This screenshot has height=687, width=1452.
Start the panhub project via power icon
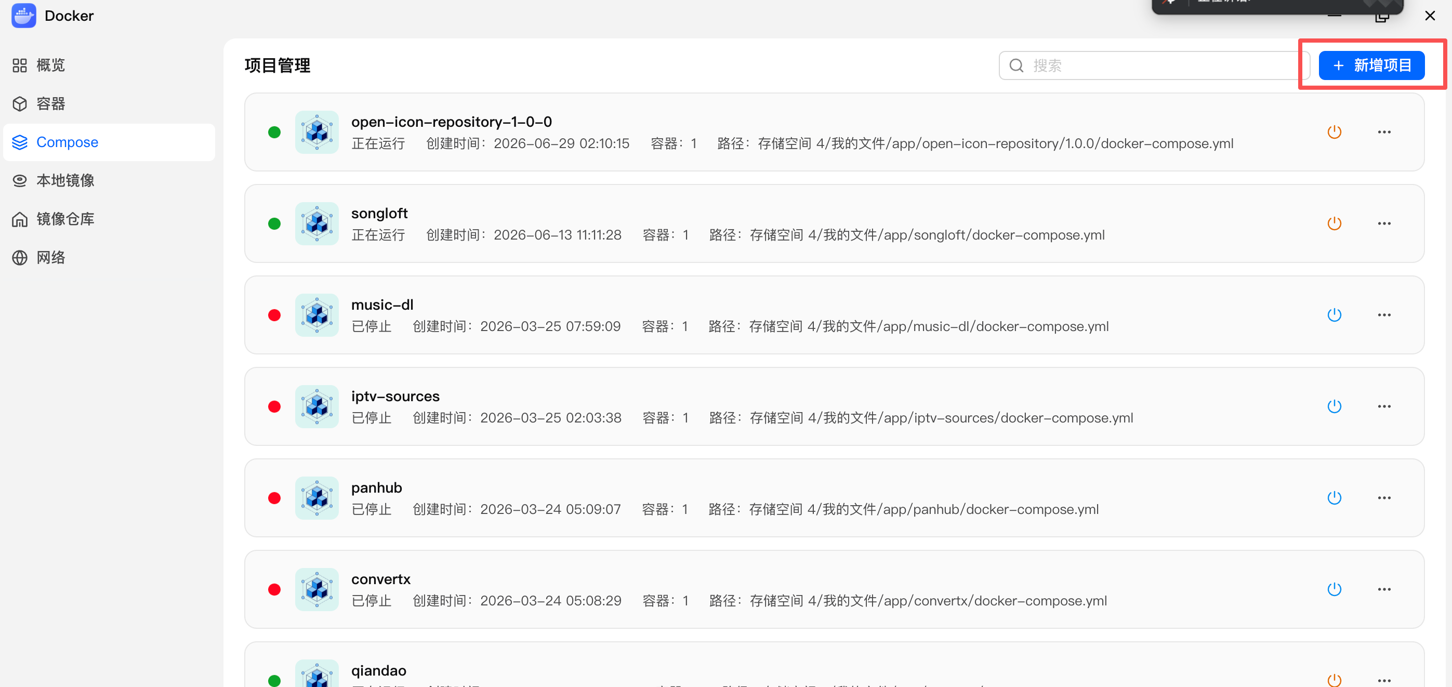pyautogui.click(x=1334, y=498)
